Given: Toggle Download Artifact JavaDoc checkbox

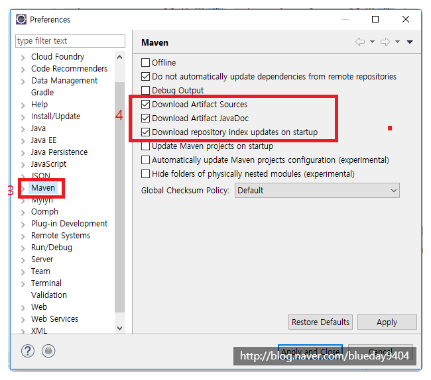Looking at the screenshot, I should (145, 119).
